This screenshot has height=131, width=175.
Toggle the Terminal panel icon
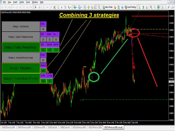(96, 7)
